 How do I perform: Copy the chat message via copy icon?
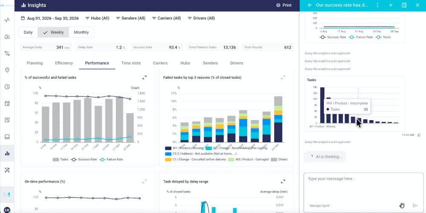tap(419, 135)
